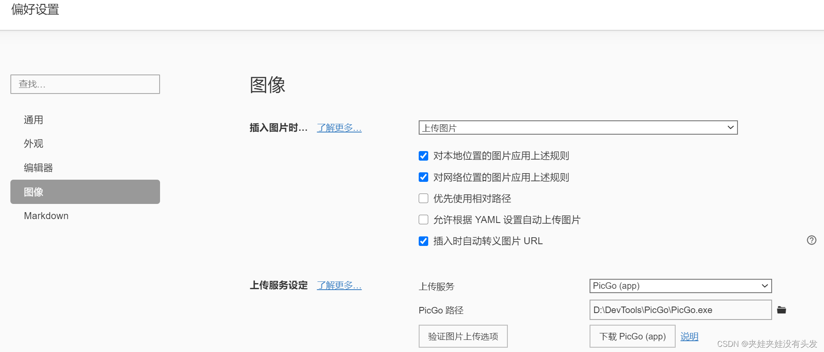Click the help question mark icon

[811, 240]
